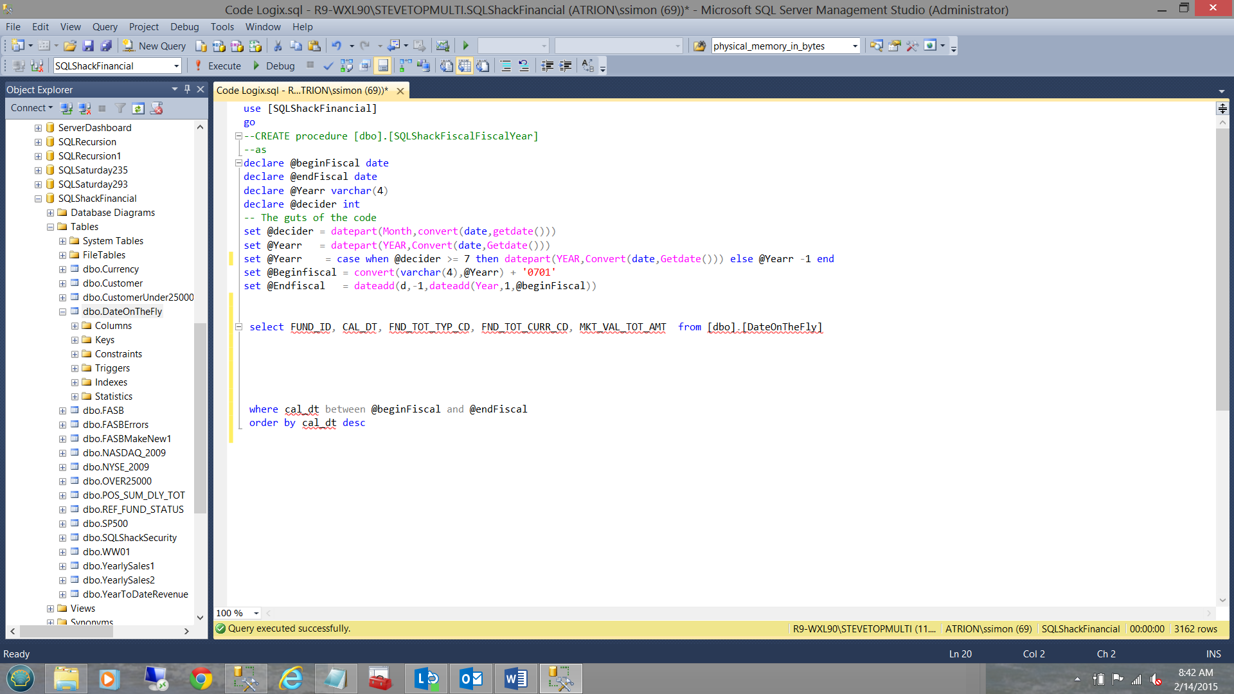Click the Cut scissors icon
The image size is (1234, 694).
pyautogui.click(x=278, y=46)
